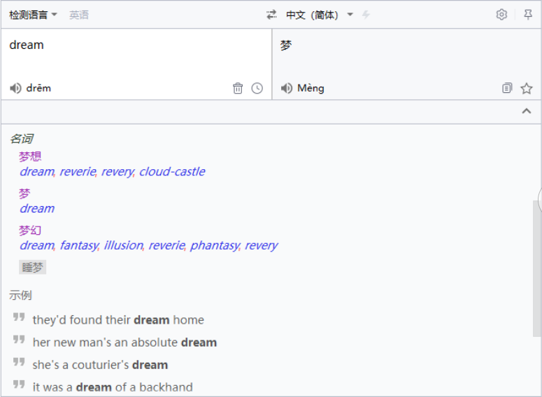Clear the source text with trash icon
The height and width of the screenshot is (397, 542).
pos(238,88)
